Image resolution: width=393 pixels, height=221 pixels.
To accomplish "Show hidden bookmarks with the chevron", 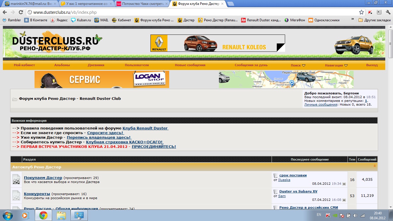I will [352, 19].
